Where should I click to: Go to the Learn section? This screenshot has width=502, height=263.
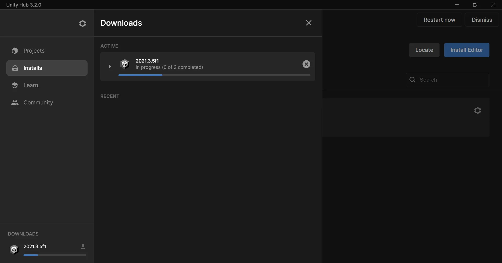47,85
